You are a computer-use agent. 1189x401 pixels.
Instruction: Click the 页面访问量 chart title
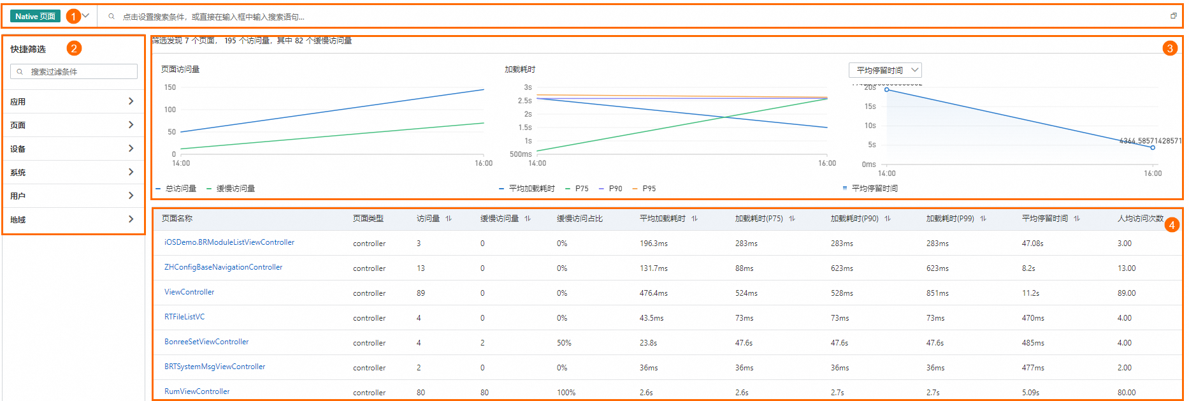click(180, 69)
